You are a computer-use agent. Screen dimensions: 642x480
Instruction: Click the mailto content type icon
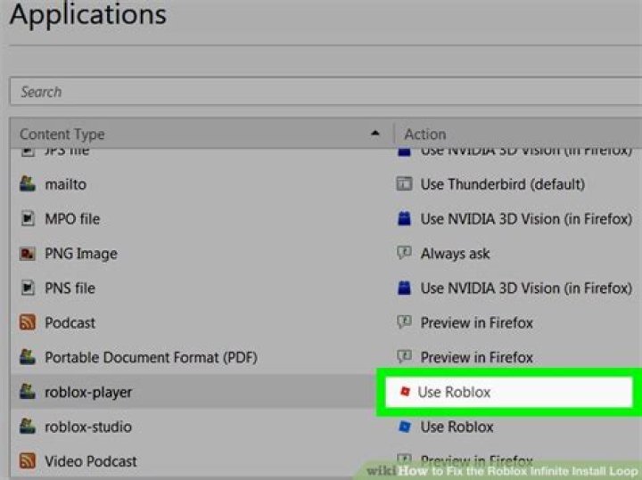[27, 185]
